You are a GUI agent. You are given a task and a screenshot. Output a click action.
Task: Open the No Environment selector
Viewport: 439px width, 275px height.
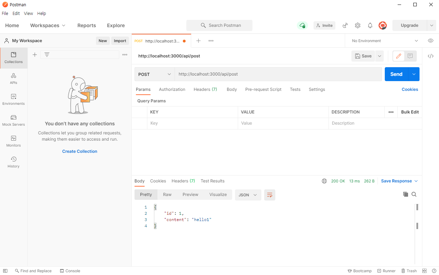(x=385, y=41)
